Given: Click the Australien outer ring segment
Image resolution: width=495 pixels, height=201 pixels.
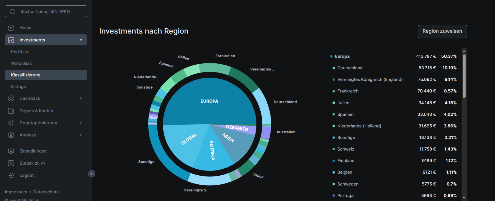Looking at the screenshot, I should click(x=266, y=132).
